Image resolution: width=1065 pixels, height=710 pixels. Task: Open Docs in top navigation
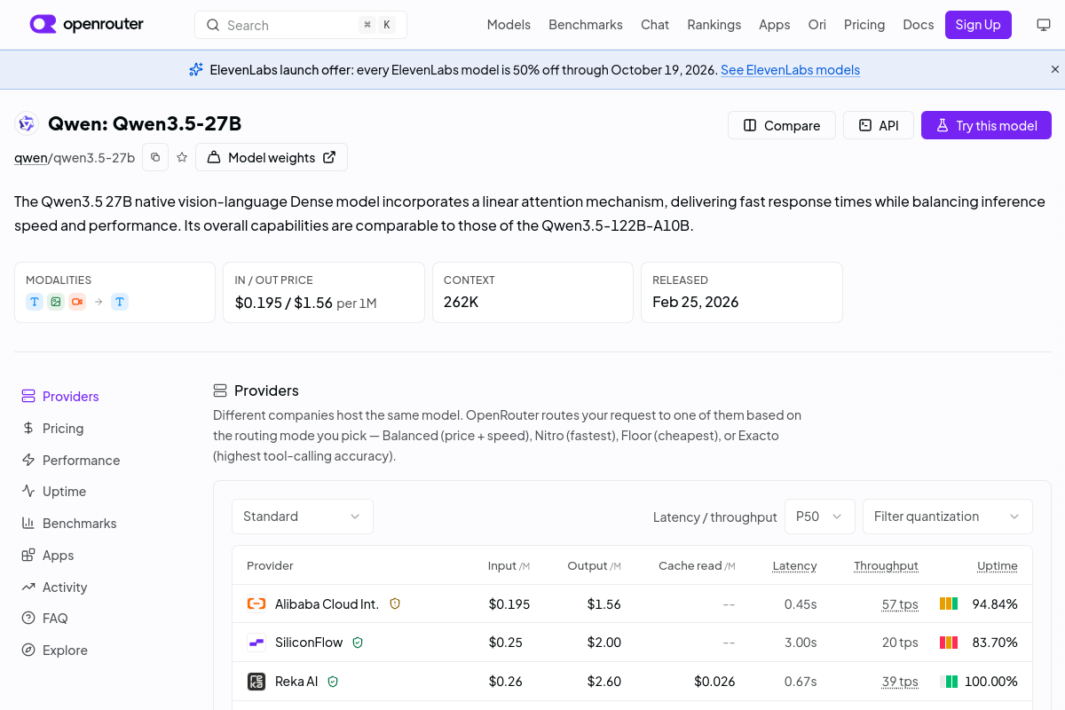coord(919,25)
